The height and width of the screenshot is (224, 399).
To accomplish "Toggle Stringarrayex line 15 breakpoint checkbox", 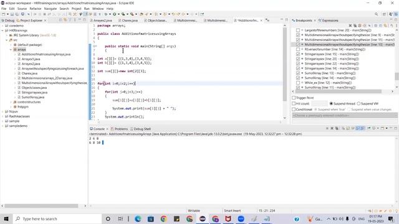I will pyautogui.click(x=298, y=54).
